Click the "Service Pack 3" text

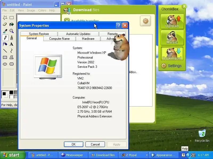pos(87,67)
